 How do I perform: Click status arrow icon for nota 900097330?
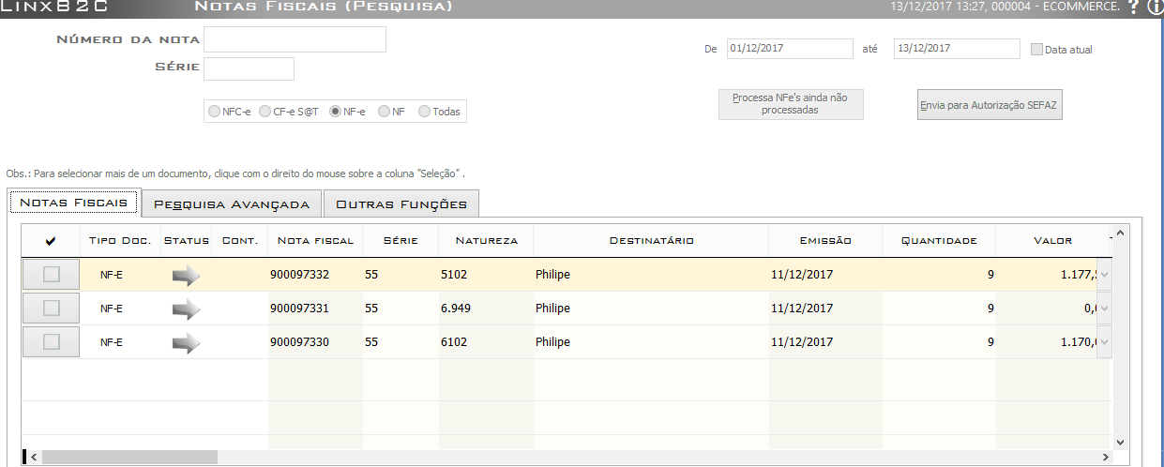187,342
